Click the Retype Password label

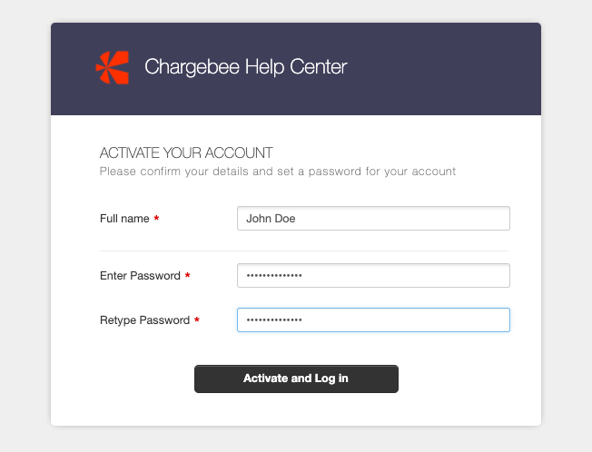144,320
